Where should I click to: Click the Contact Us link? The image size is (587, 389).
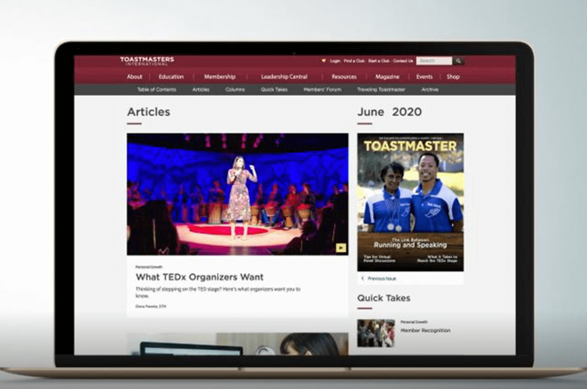403,61
